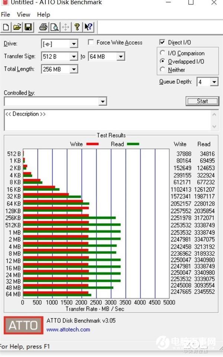Expand the Total Length dropdown

(74, 69)
